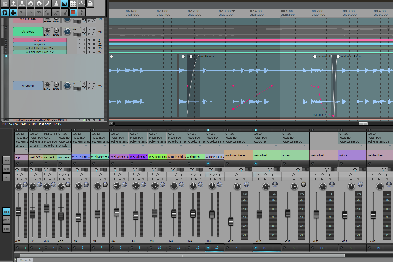Open FX chain for w-drums track
The image size is (393, 262).
tap(84, 88)
